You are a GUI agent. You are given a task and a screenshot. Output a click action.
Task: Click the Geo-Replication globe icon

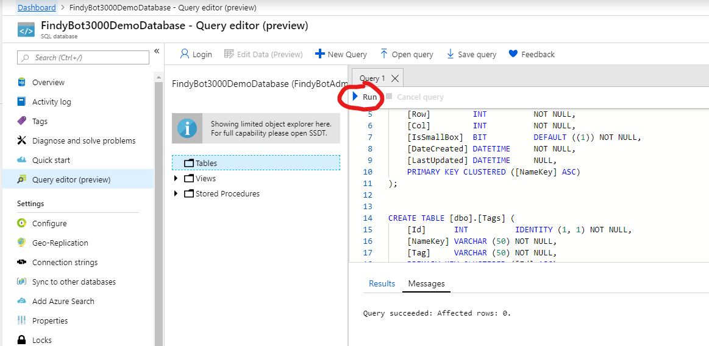point(22,242)
